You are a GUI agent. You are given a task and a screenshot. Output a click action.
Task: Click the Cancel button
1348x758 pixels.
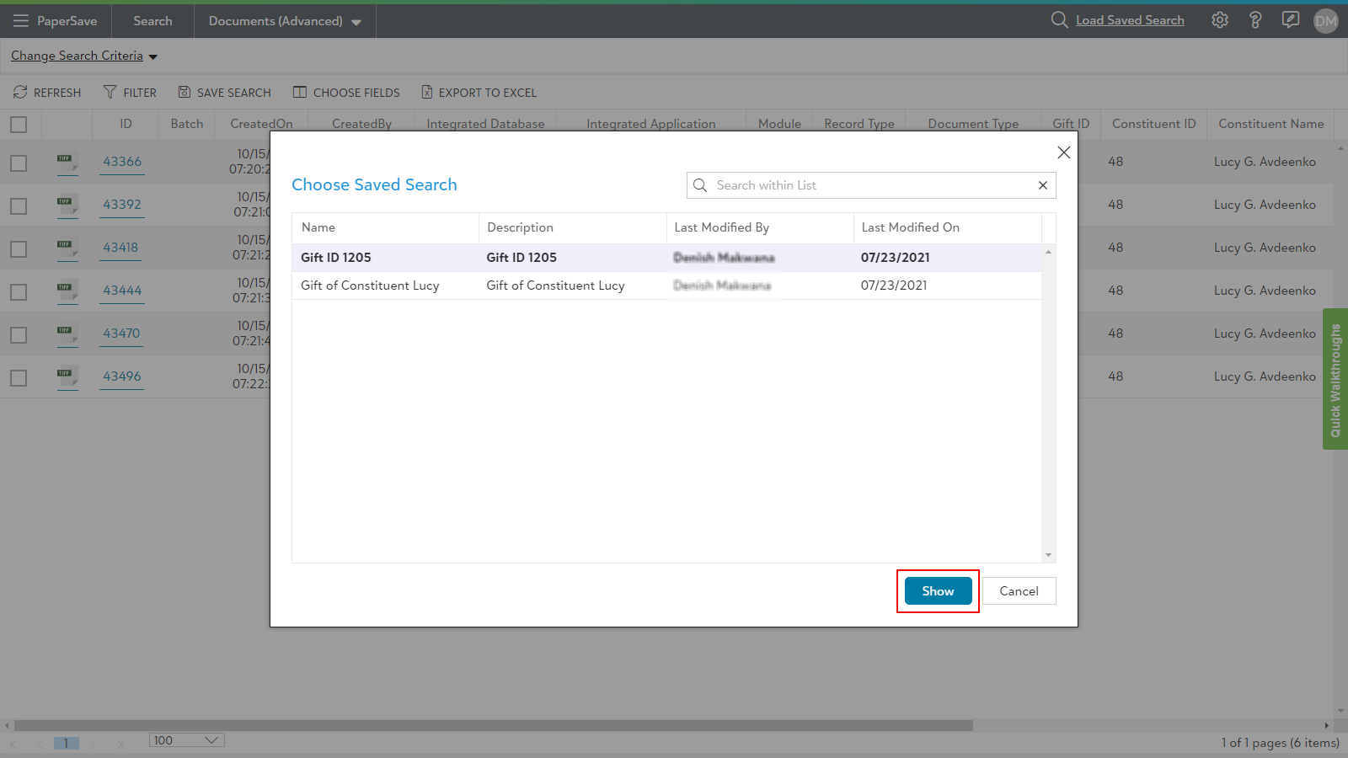[x=1019, y=591]
